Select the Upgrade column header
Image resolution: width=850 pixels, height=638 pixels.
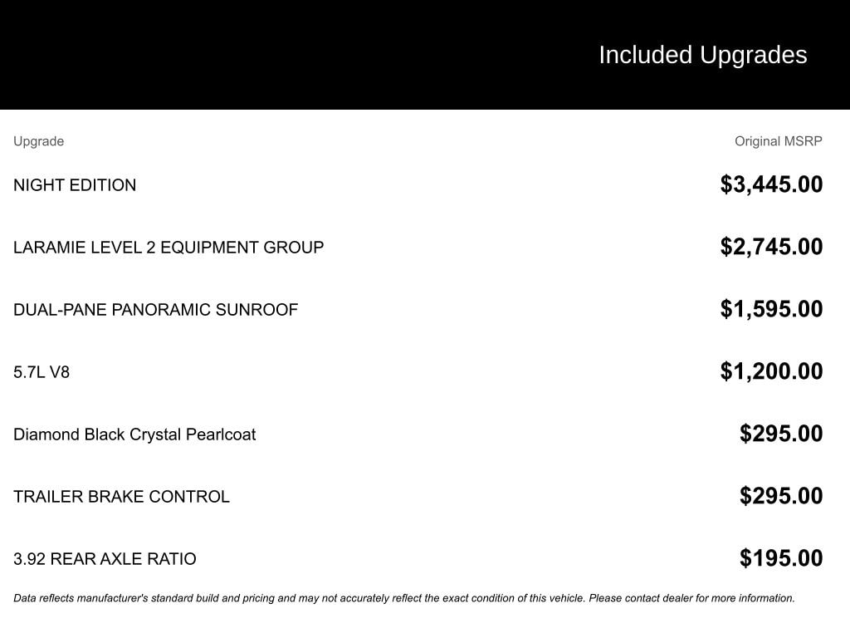pos(38,141)
